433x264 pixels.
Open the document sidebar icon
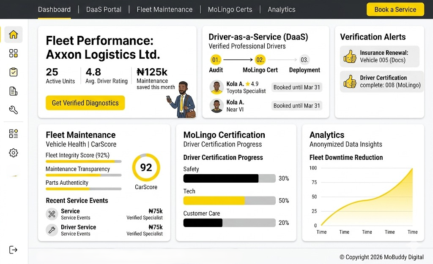pos(14,91)
